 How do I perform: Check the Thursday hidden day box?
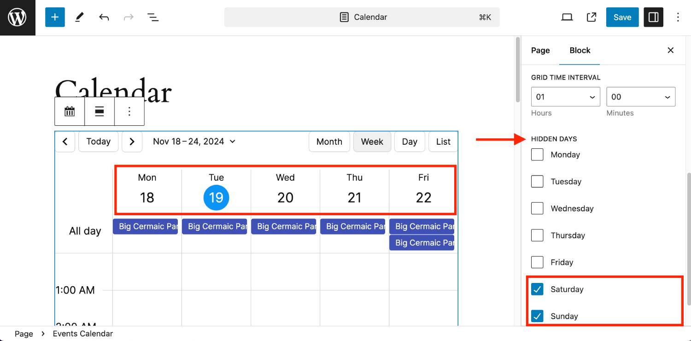click(537, 235)
